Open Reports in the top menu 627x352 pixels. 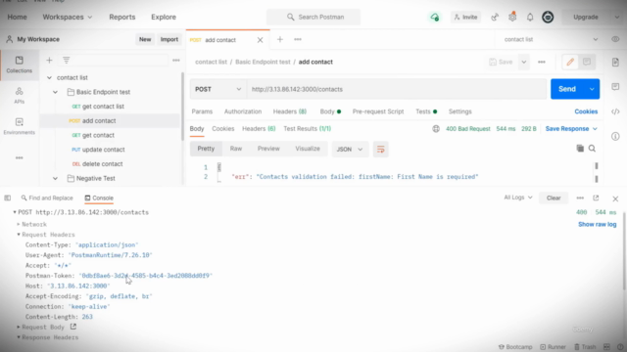[x=121, y=18]
